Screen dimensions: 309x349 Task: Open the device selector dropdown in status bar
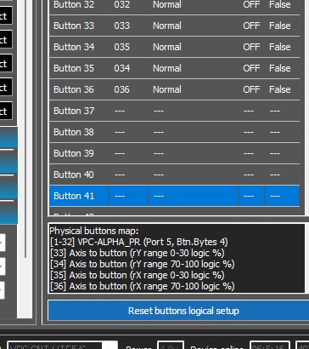point(110,346)
